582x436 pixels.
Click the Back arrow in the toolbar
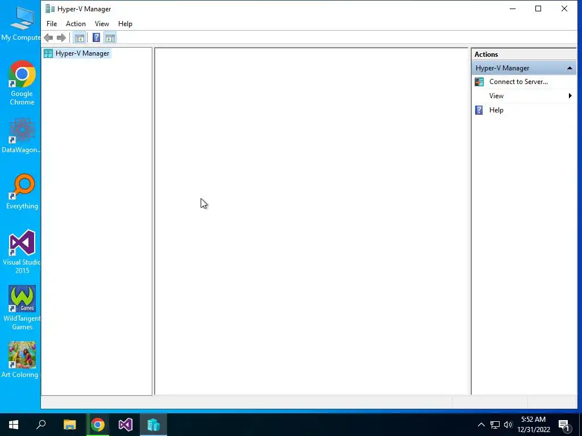point(48,37)
